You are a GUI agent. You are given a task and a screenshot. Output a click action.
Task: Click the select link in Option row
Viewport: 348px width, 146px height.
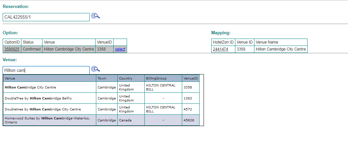tap(120, 49)
